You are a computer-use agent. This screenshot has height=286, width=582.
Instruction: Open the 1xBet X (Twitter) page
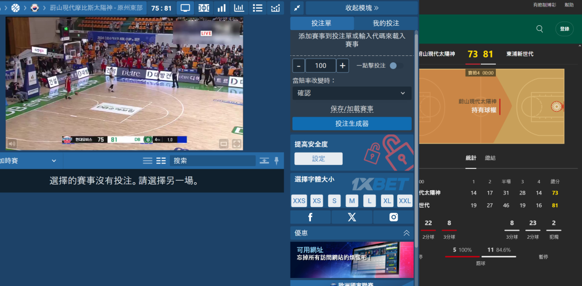352,218
